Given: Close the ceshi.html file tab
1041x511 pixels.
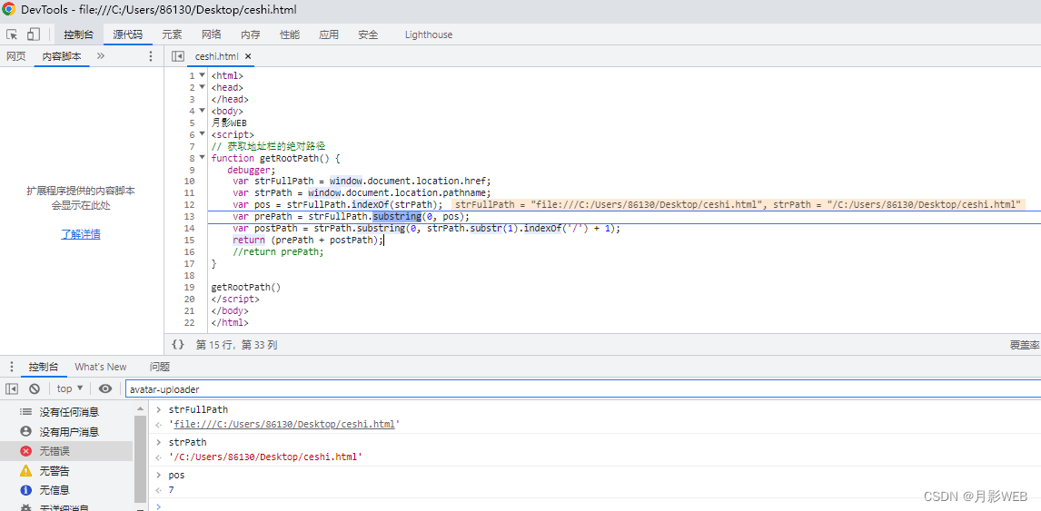Looking at the screenshot, I should click(x=248, y=57).
